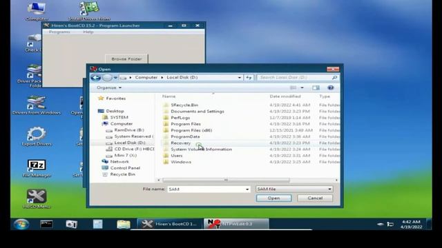Screen dimensions: 442x248
Task: Expand the File name dropdown arrow
Action: (x=247, y=189)
